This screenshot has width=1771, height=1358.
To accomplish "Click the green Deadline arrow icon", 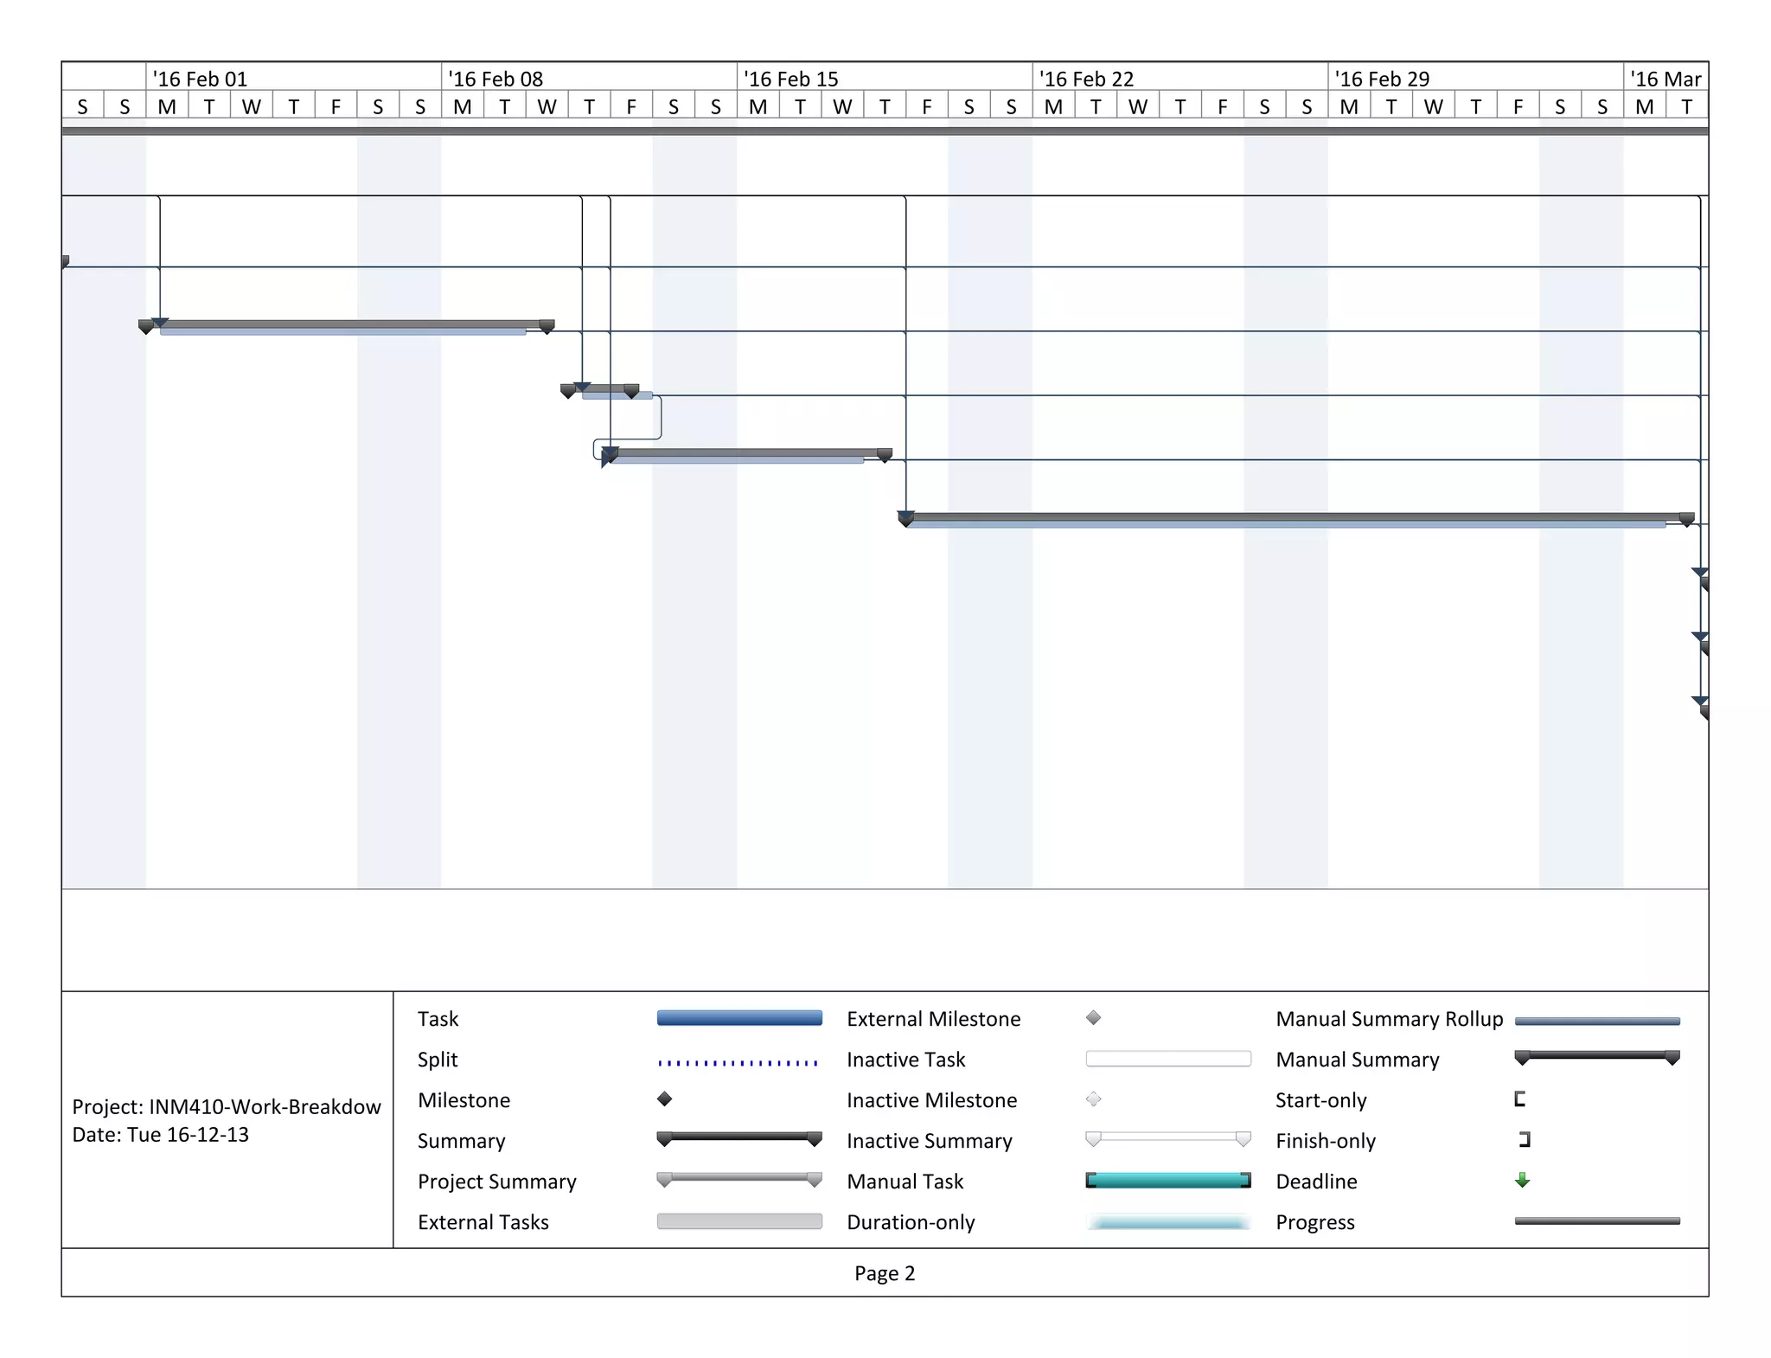I will 1523,1180.
